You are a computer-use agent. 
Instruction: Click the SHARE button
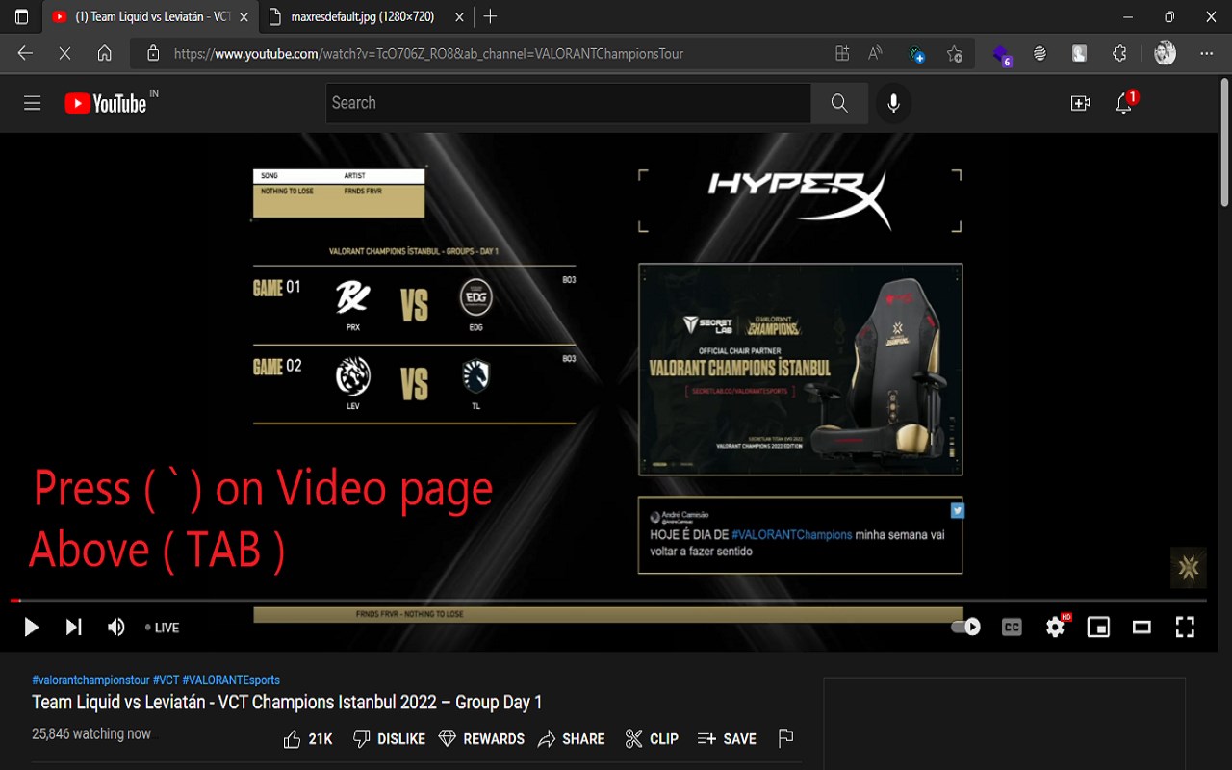(572, 739)
